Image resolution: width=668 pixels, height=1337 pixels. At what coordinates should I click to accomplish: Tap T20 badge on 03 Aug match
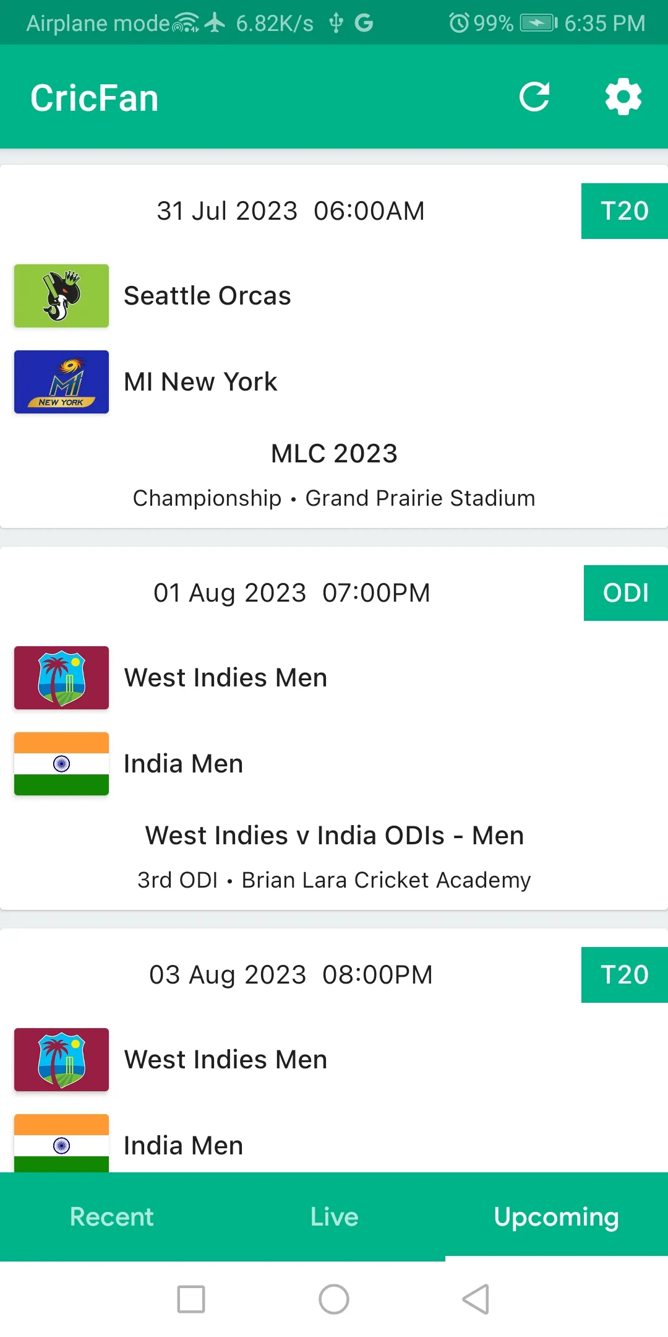(x=625, y=975)
